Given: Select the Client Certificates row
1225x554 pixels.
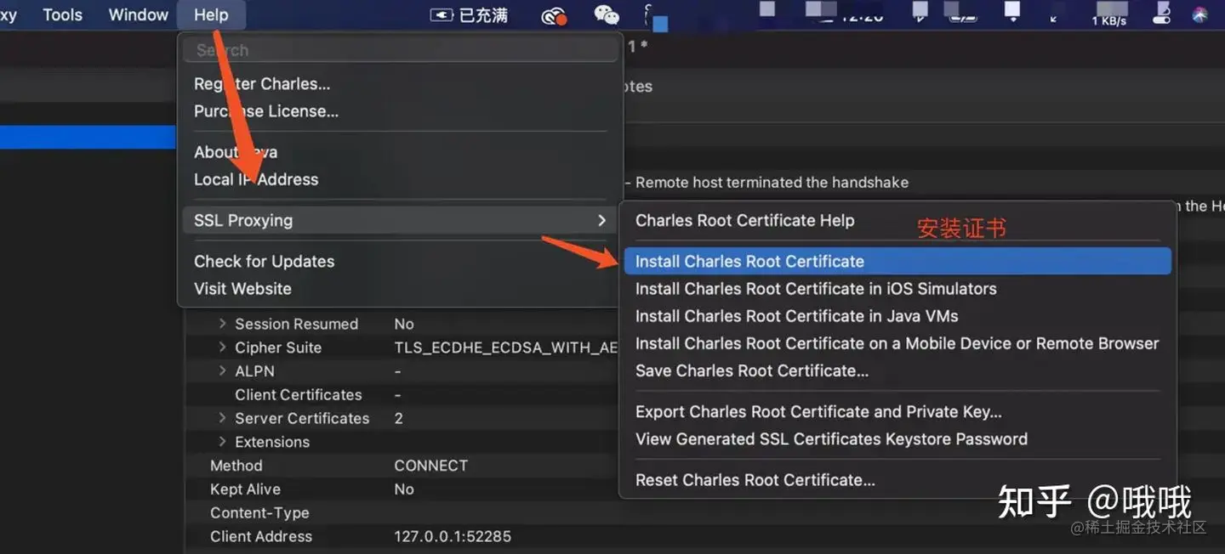Looking at the screenshot, I should pos(298,394).
